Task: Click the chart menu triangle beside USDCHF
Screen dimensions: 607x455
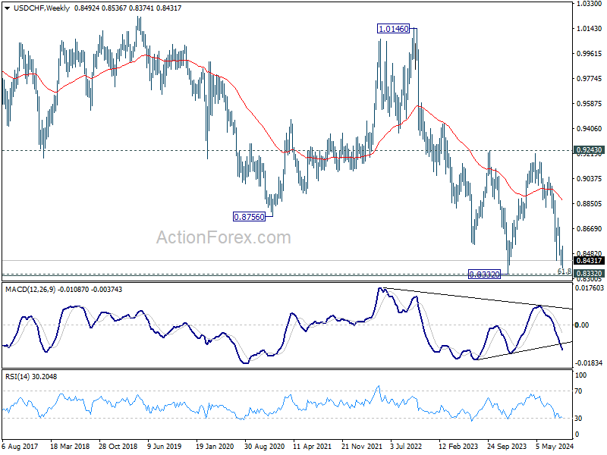Action: tap(8, 8)
